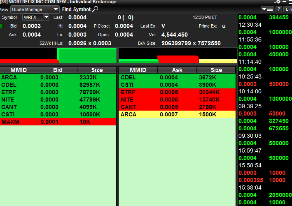Select the CDEL ask row at 0.0004
292x206 pixels.
[177, 77]
